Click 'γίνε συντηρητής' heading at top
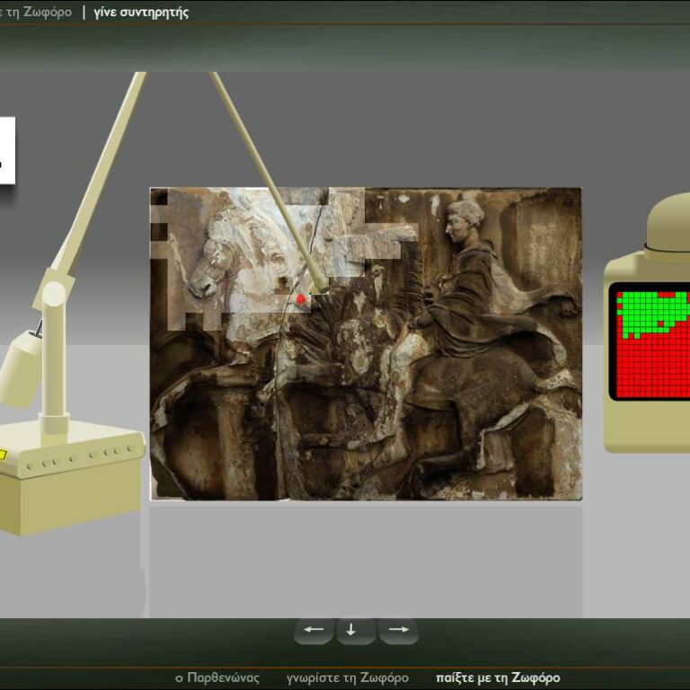Image resolution: width=690 pixels, height=690 pixels. tap(141, 13)
